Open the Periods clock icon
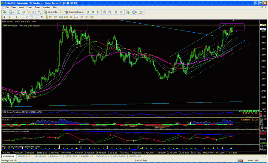Viewport: 268px width, 163px height. point(134,12)
